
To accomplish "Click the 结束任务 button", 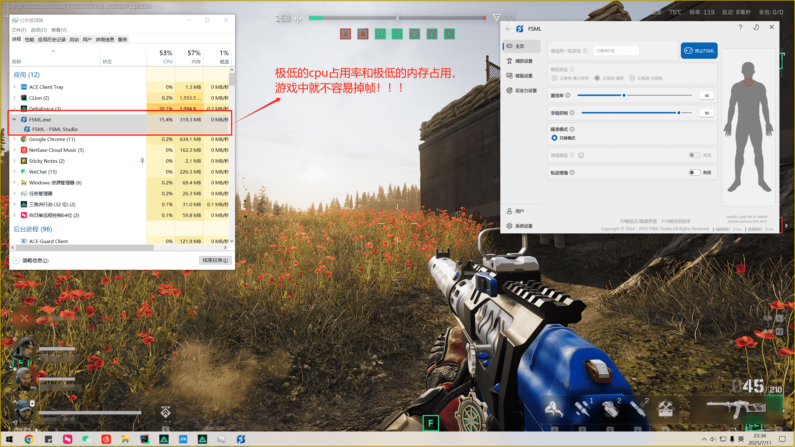I will [215, 260].
